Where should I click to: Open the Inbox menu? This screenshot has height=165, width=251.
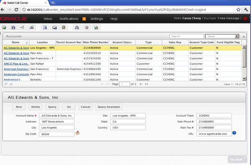pyautogui.click(x=48, y=19)
